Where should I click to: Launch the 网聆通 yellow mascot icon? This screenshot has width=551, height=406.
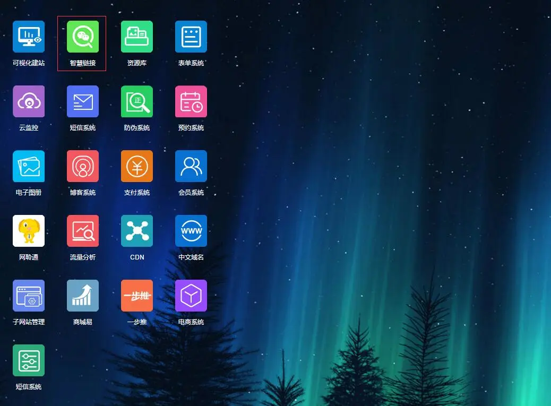[x=29, y=231]
